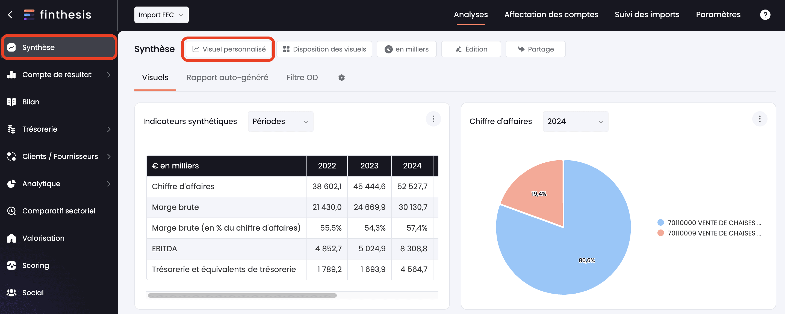Open Paramètres in top menu
Image resolution: width=785 pixels, height=314 pixels.
(718, 15)
